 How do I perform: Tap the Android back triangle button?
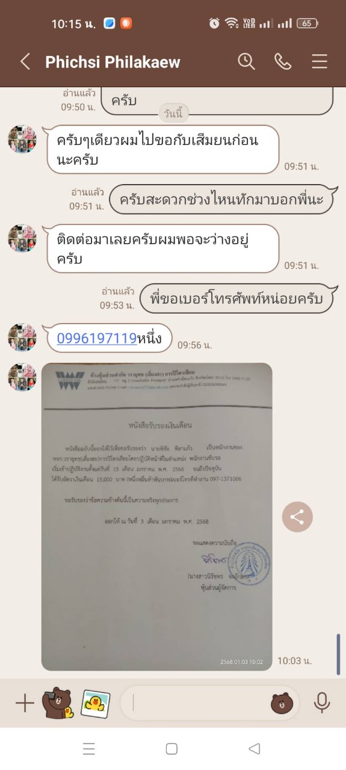[x=254, y=749]
